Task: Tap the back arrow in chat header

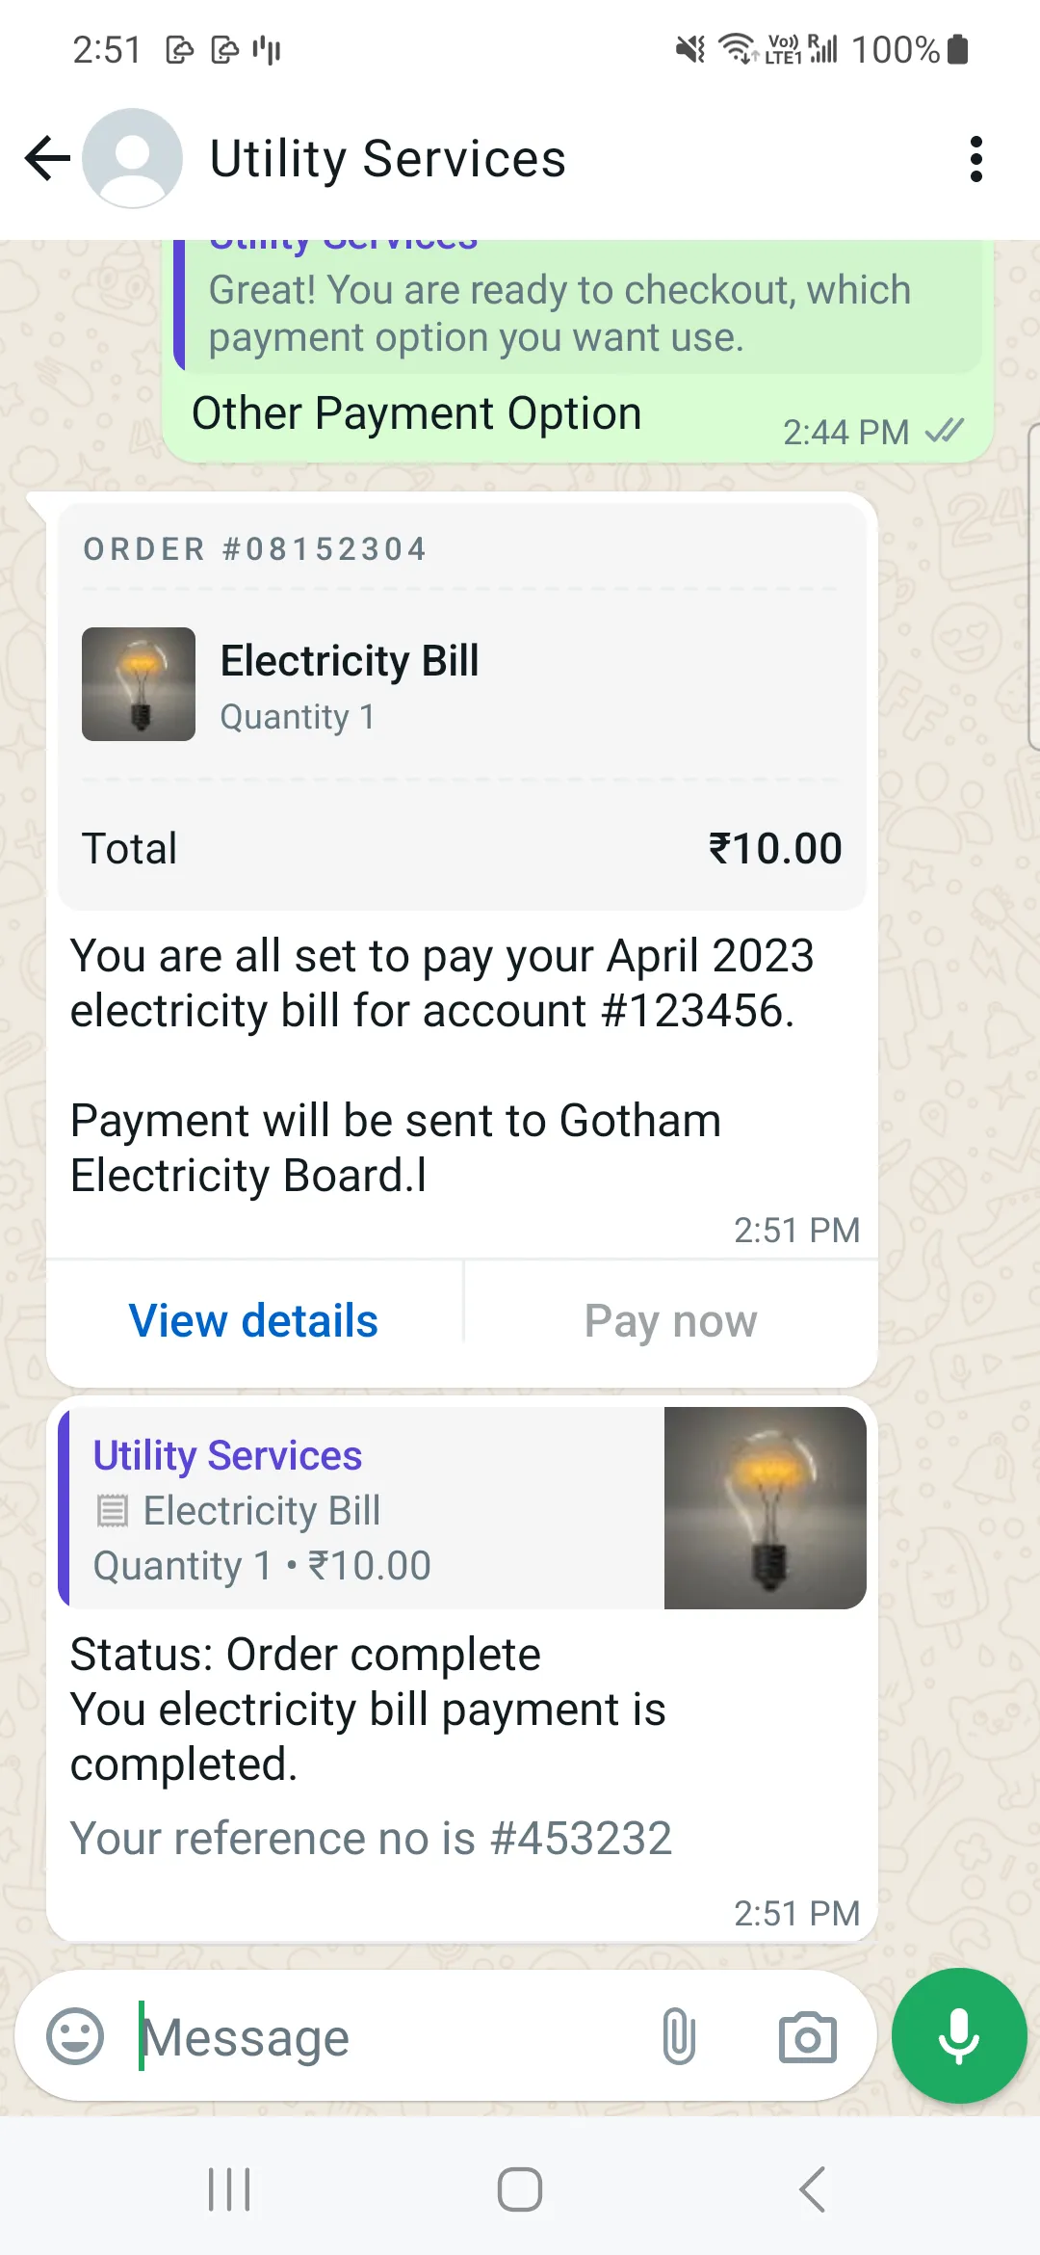Action: 48,159
